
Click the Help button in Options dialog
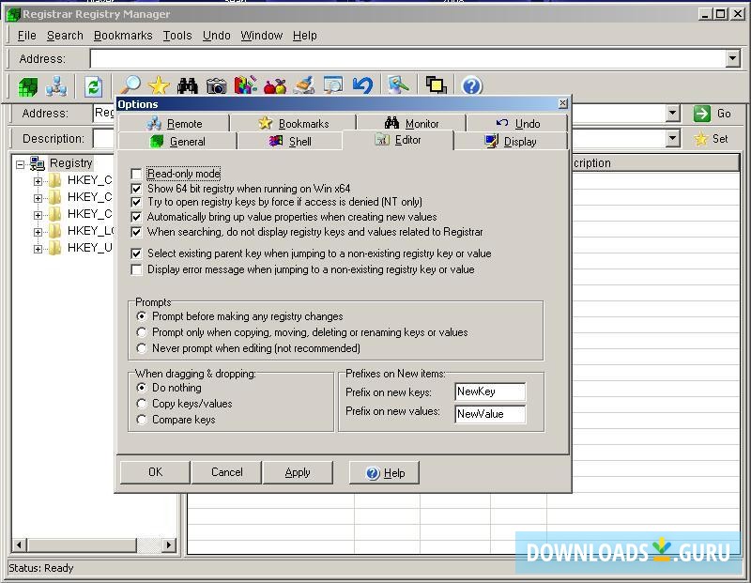click(x=385, y=472)
